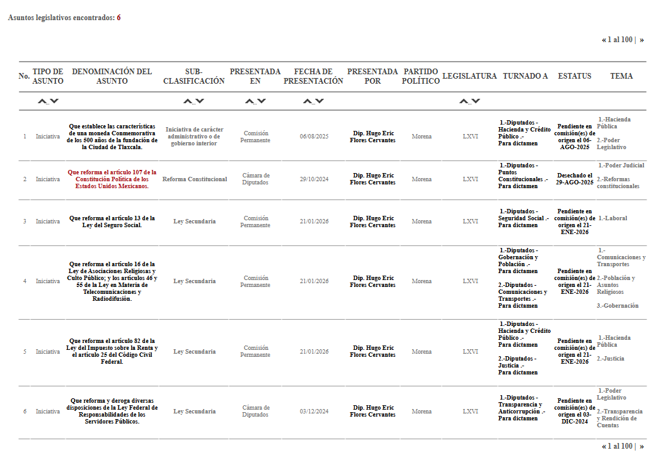Sort Legislatura column descending
Screen dimensions: 661x460
[476, 101]
